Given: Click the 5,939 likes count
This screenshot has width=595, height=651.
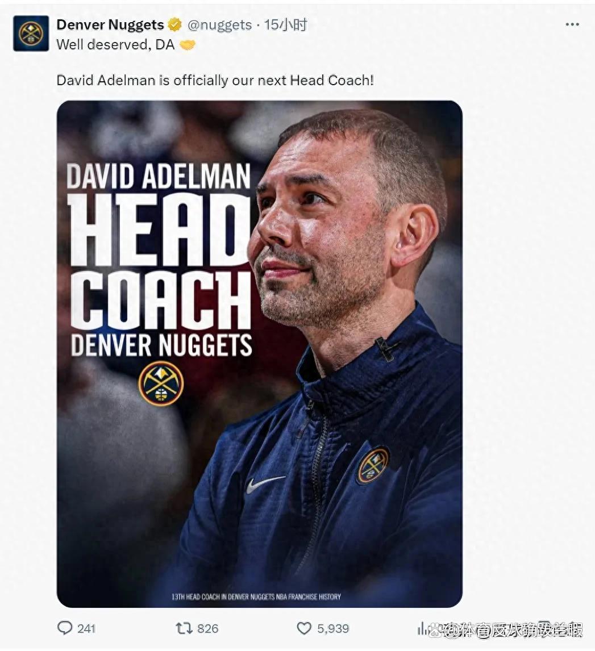Looking at the screenshot, I should tap(333, 628).
